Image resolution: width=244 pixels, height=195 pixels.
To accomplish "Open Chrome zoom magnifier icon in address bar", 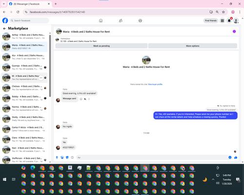I will 217,12.
